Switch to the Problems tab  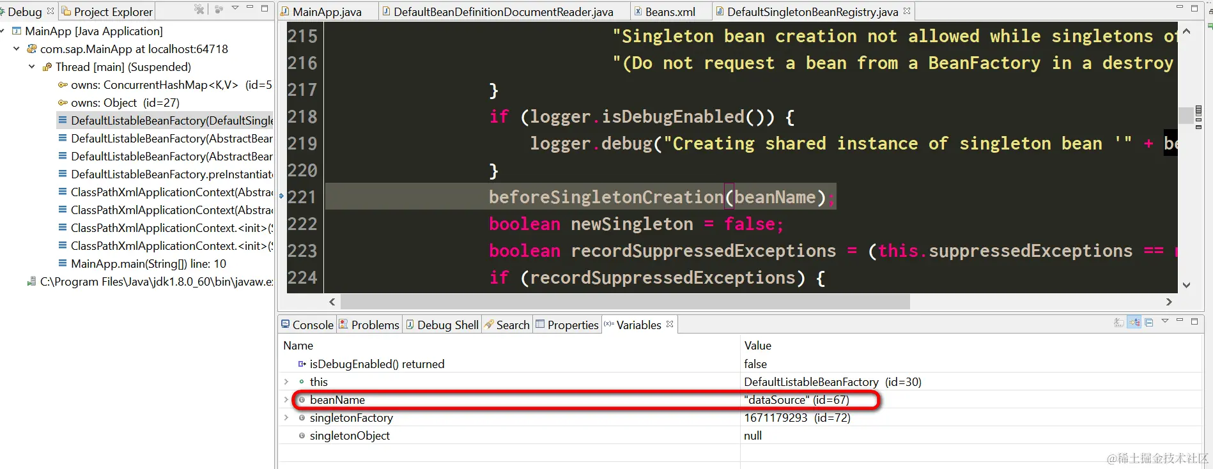coord(369,325)
